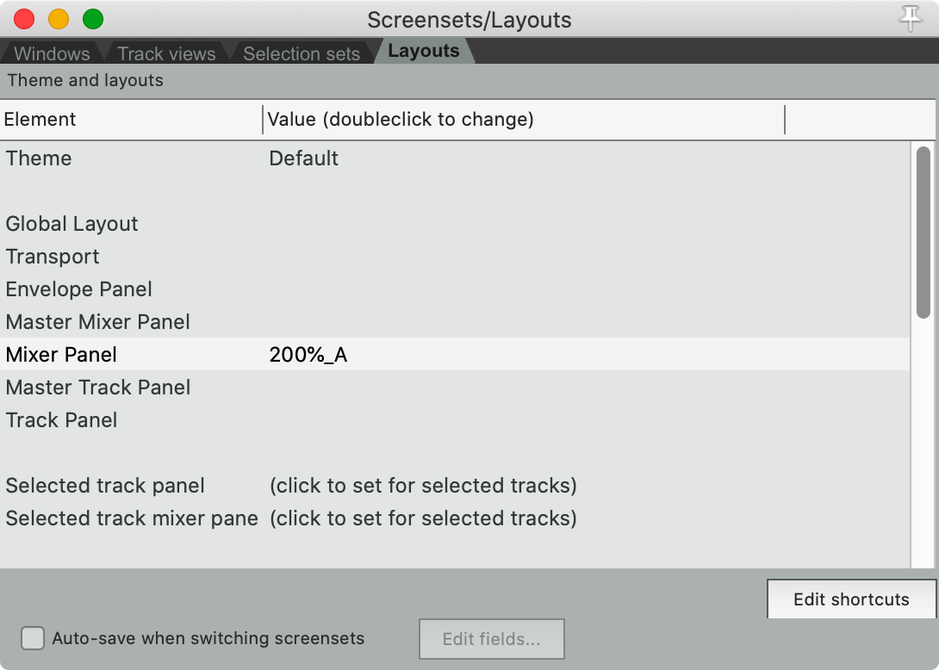Click the Transport layout row
The height and width of the screenshot is (670, 939).
point(53,257)
